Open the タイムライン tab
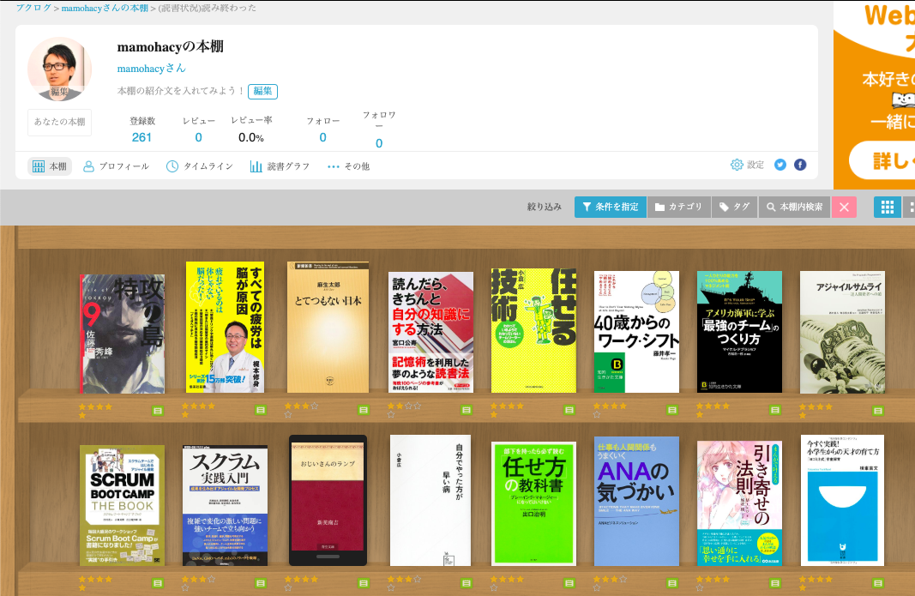 (x=200, y=166)
